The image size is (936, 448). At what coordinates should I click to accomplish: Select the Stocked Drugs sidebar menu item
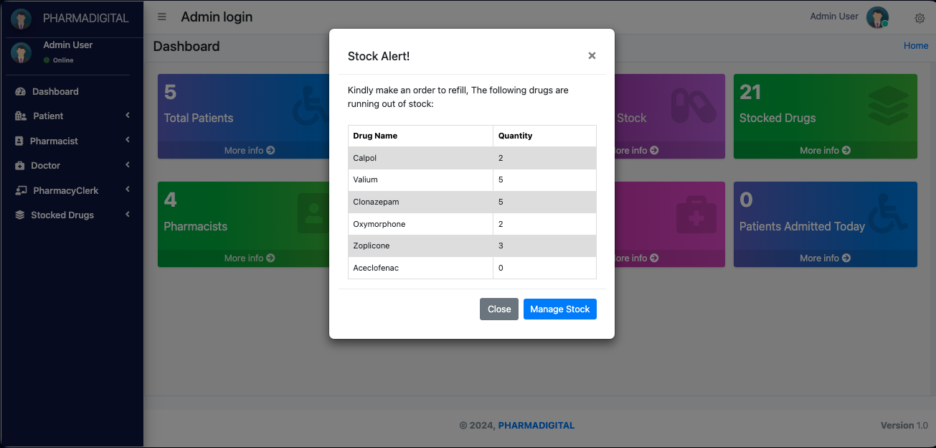[x=72, y=215]
